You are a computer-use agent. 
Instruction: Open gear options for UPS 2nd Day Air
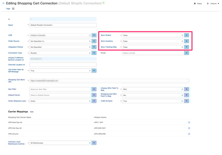coord(189,128)
